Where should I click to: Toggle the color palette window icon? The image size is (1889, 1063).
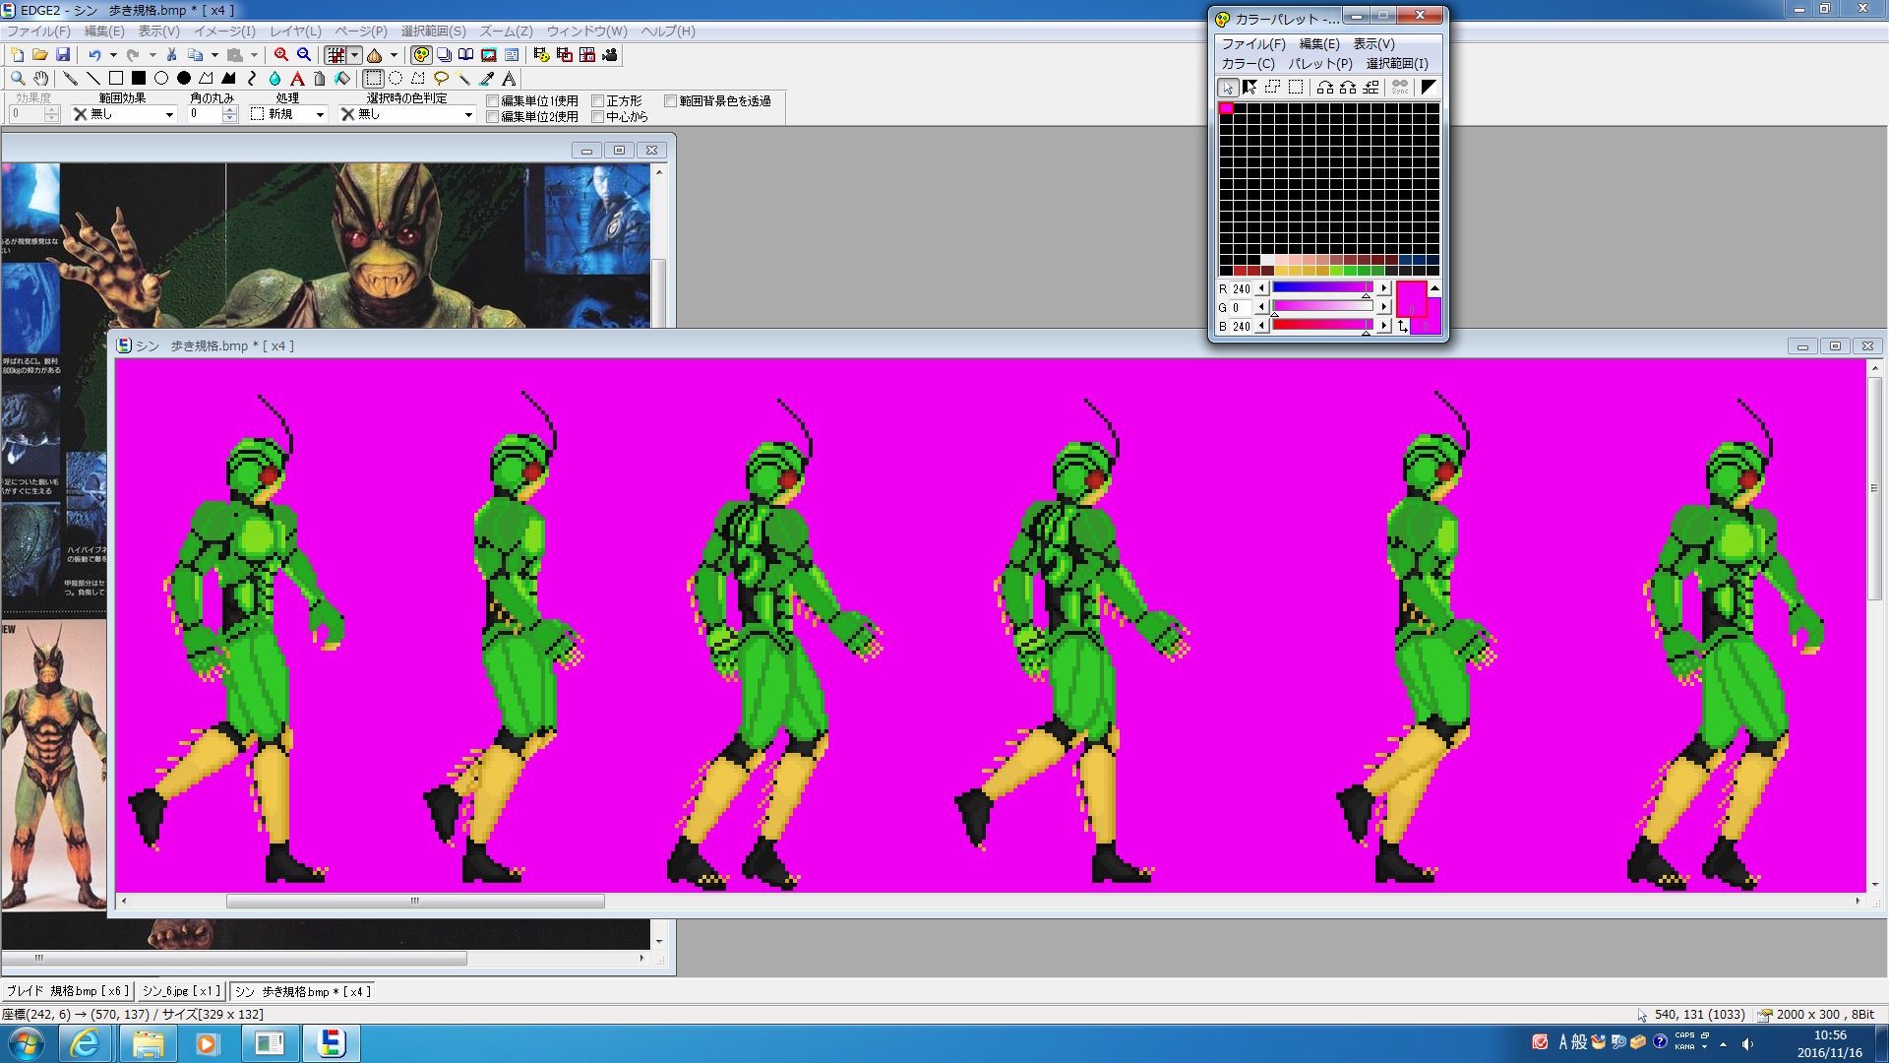tap(421, 55)
